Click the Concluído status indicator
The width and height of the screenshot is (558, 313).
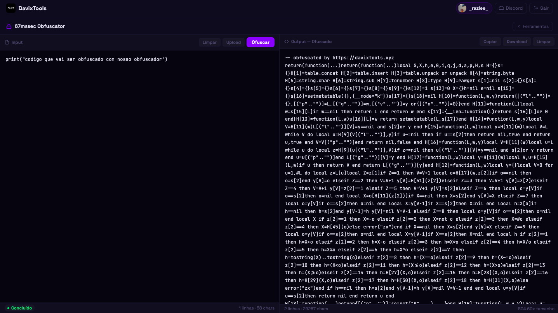(19, 308)
